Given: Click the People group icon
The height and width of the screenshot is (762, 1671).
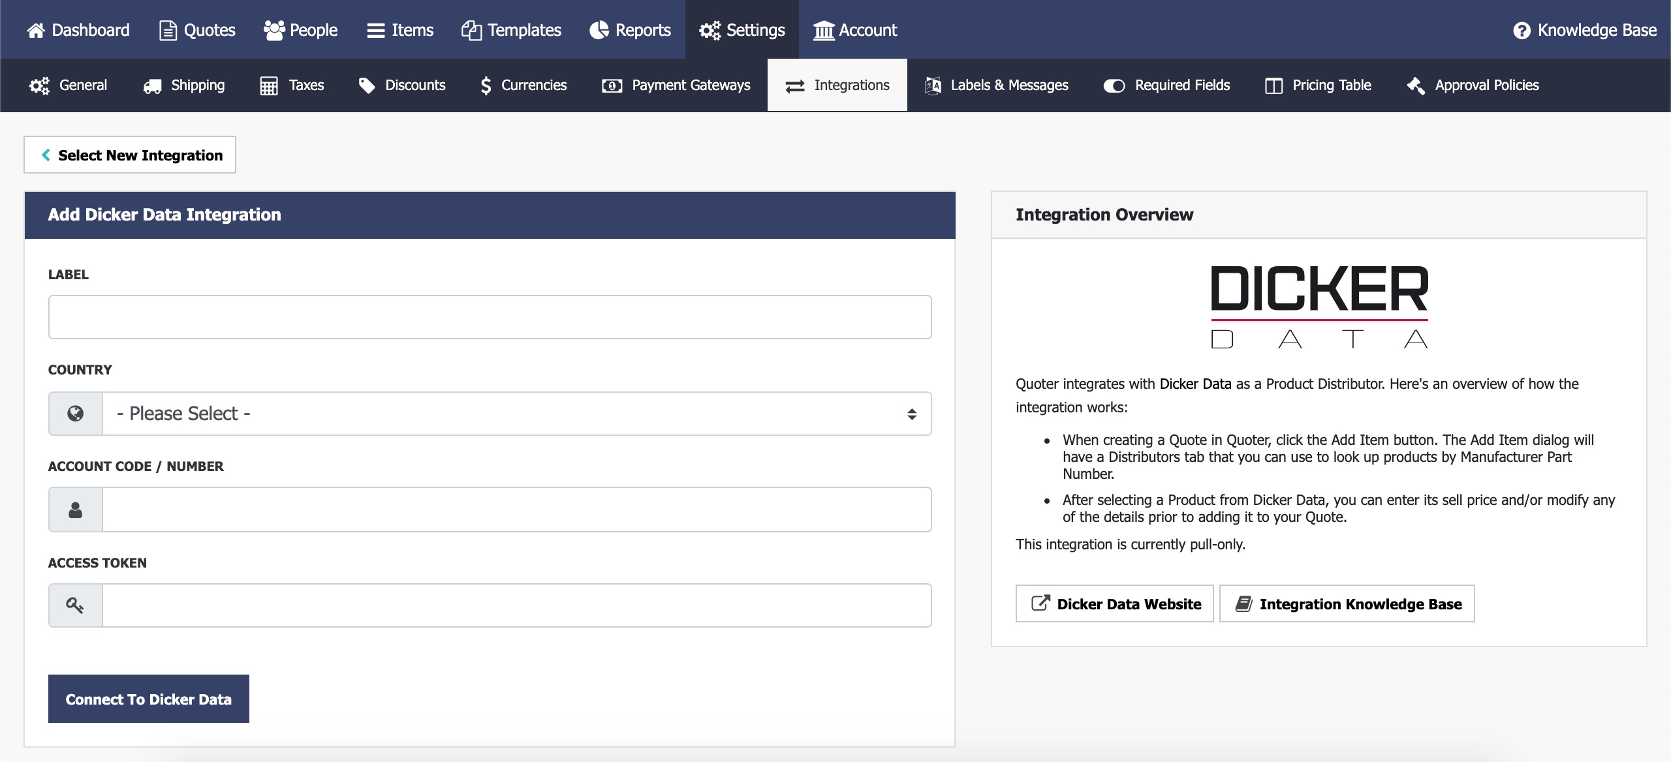Looking at the screenshot, I should pyautogui.click(x=274, y=30).
